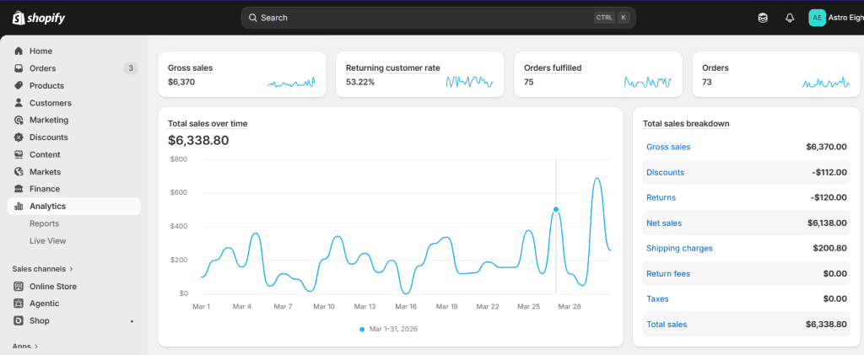Click the Online Store storefront icon
The image size is (864, 355).
(x=19, y=286)
